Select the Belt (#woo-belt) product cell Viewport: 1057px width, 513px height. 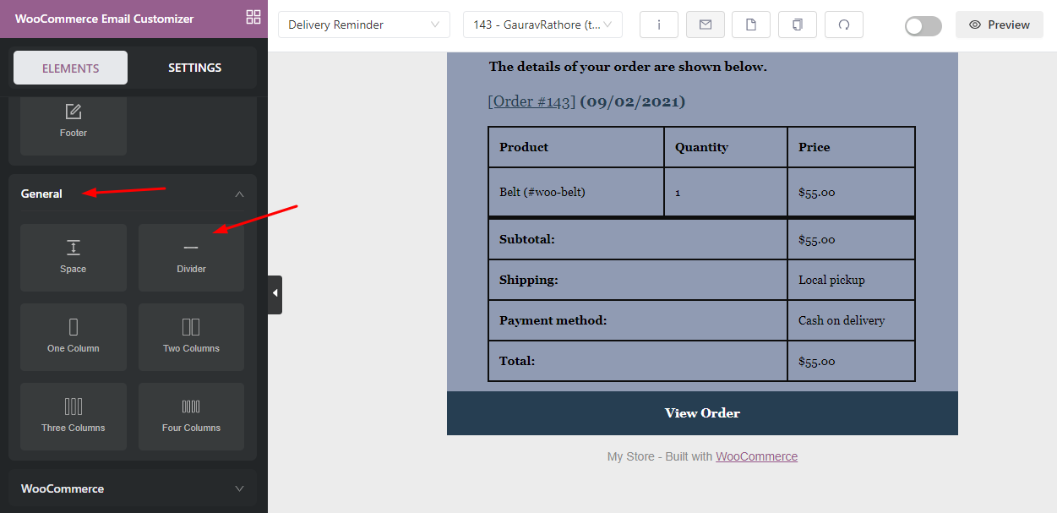coord(576,192)
